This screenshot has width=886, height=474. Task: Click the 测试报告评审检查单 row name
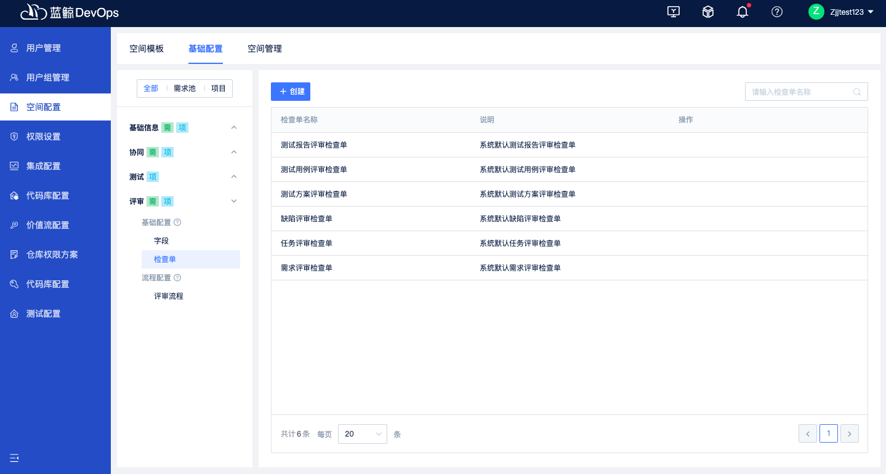pos(314,145)
